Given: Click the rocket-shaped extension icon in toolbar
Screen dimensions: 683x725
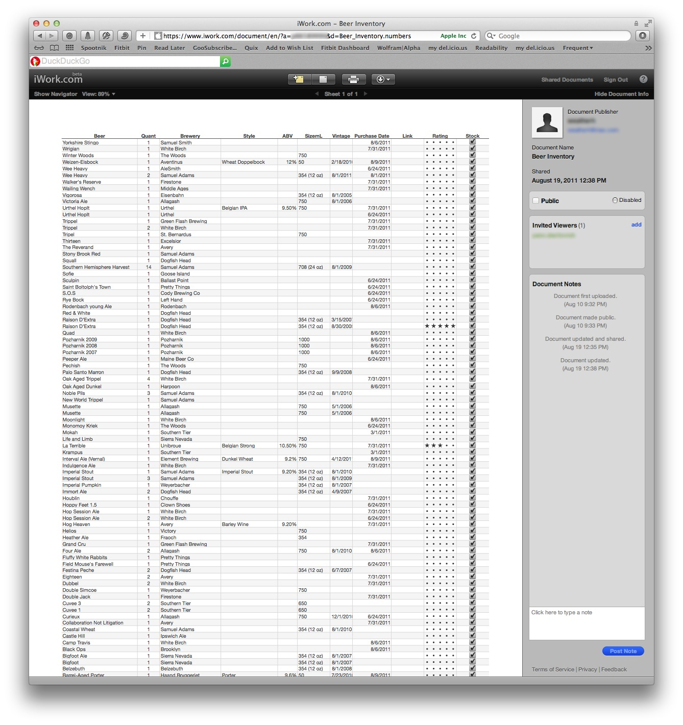Looking at the screenshot, I should [88, 36].
